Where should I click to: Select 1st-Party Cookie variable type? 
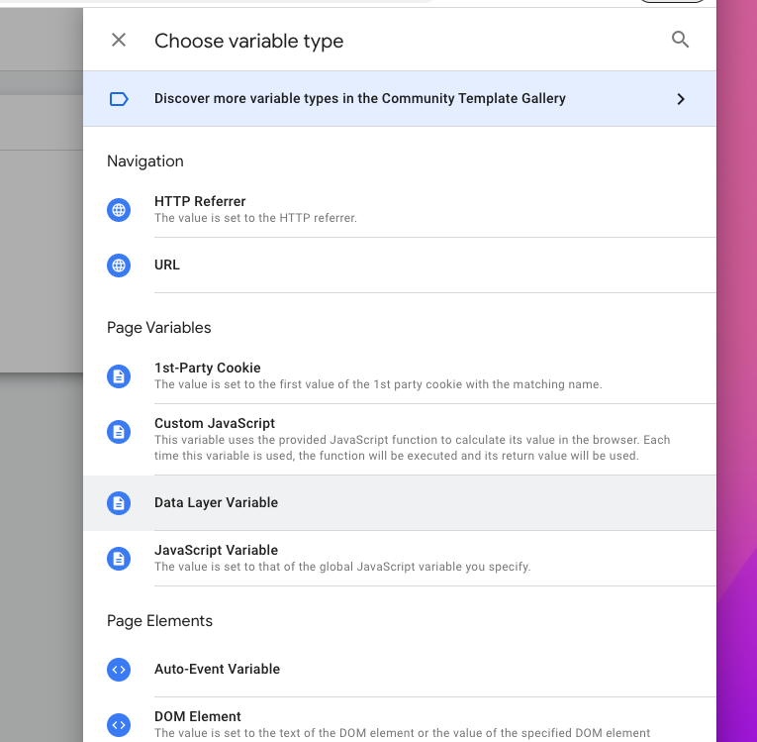point(400,376)
